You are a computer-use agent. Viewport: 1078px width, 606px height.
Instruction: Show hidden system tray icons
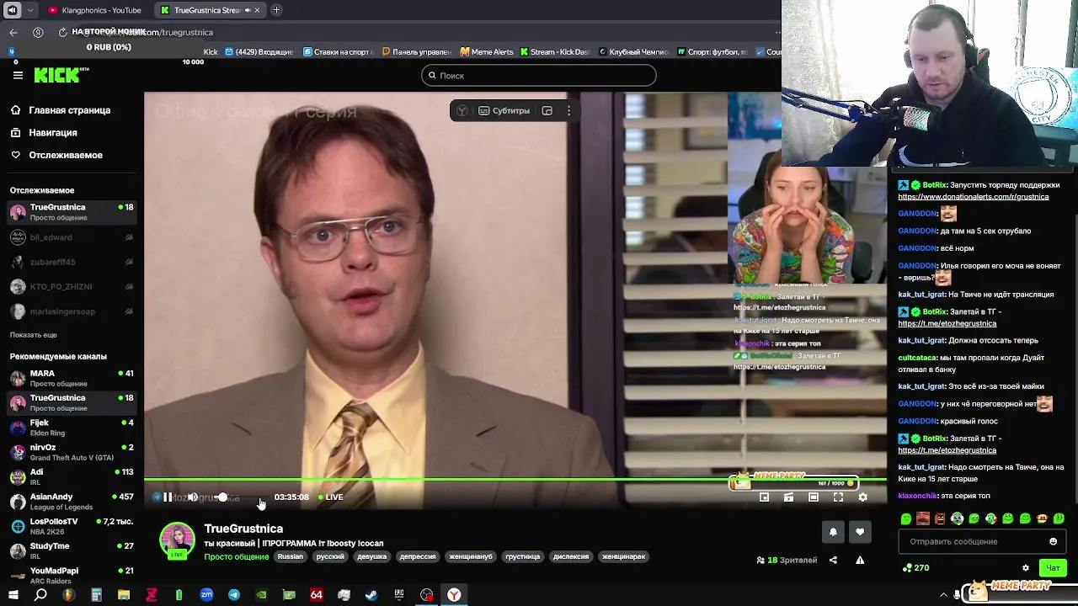pos(943,595)
